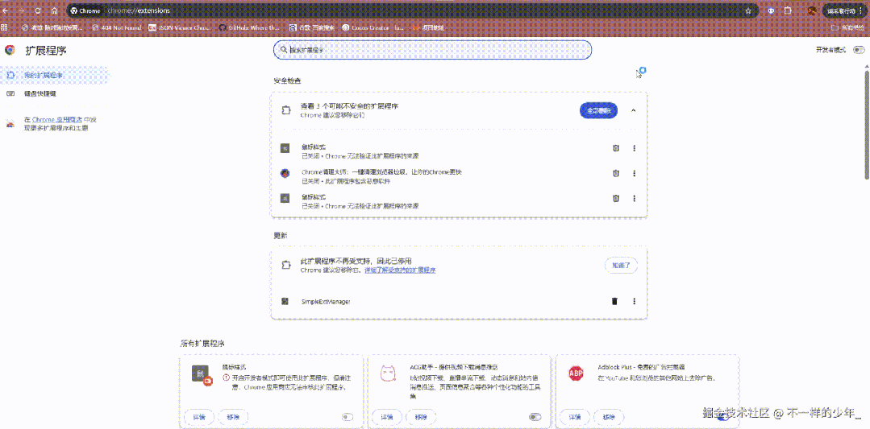Bookmark this page with the star icon
870x429 pixels.
point(748,10)
